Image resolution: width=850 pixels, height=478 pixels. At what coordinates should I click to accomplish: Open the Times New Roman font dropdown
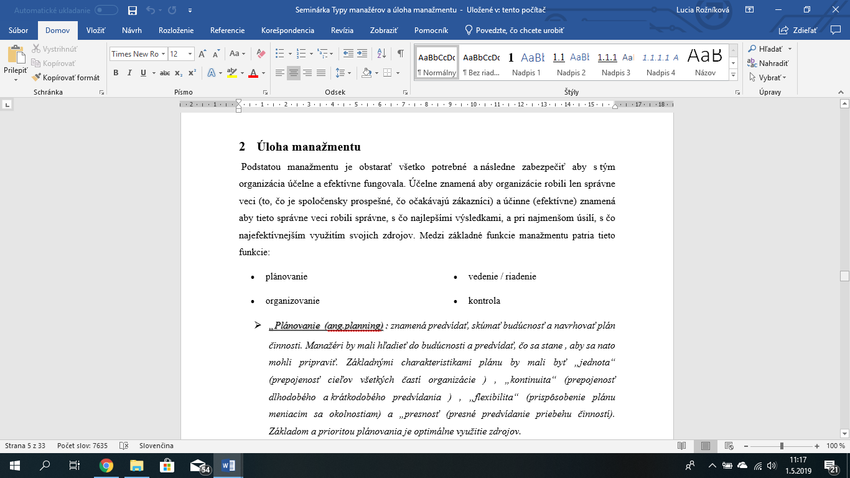163,54
